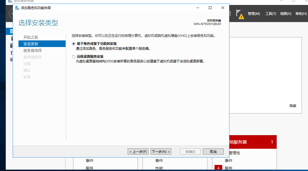The height and width of the screenshot is (171, 308).
Task: Select the highlighted 安装类型 step
Action: (42, 44)
